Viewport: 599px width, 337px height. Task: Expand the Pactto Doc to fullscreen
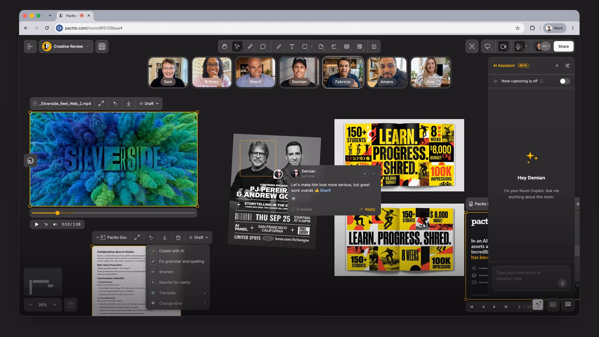click(x=137, y=237)
